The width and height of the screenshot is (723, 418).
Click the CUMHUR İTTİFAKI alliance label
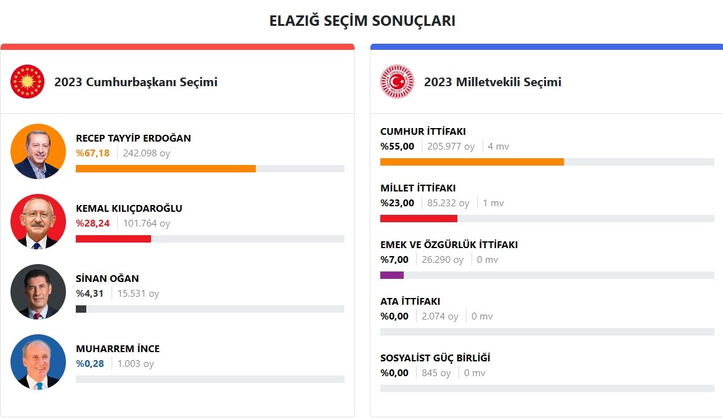tap(423, 131)
